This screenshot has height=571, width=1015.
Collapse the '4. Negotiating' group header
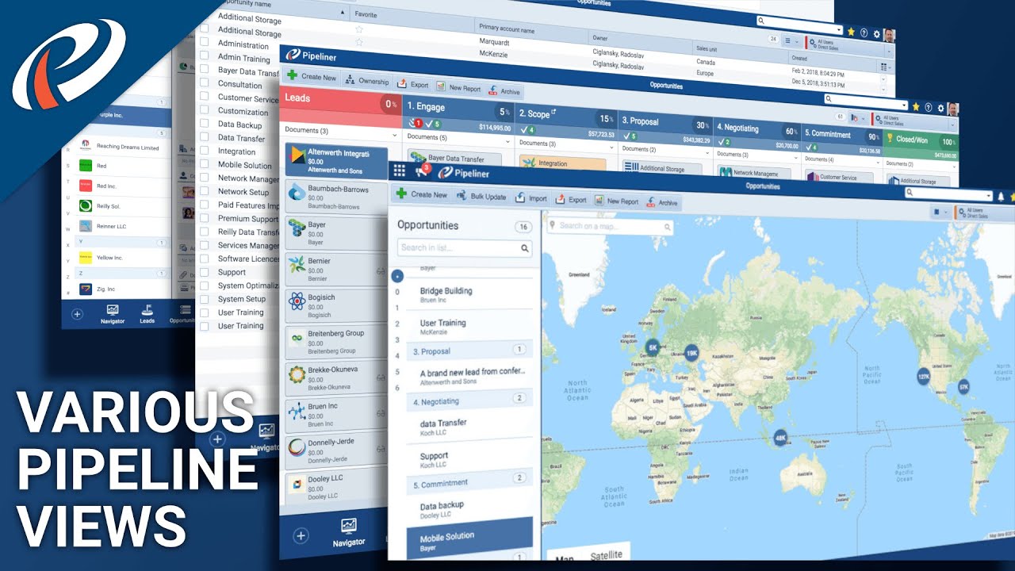[x=469, y=401]
